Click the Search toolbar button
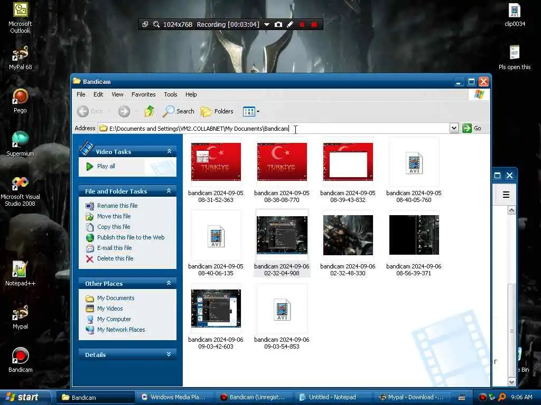 [x=178, y=111]
